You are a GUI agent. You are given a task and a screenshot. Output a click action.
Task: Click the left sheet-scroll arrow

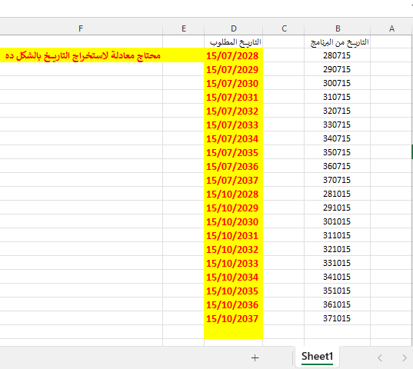pos(380,358)
